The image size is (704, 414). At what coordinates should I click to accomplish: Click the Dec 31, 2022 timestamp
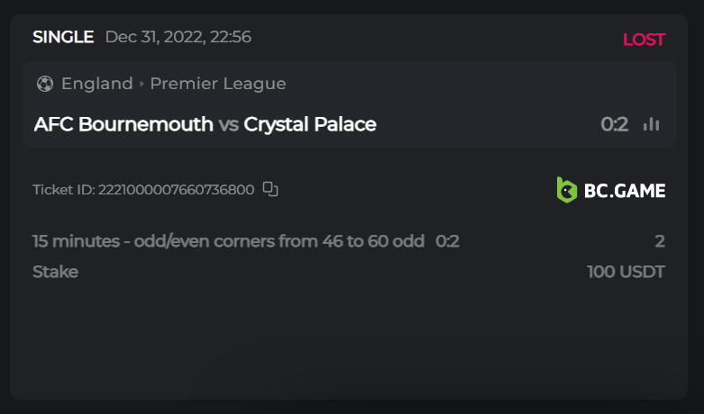pos(178,37)
